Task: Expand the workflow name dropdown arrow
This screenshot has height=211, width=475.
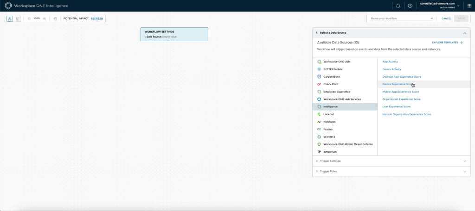Action: (x=431, y=19)
